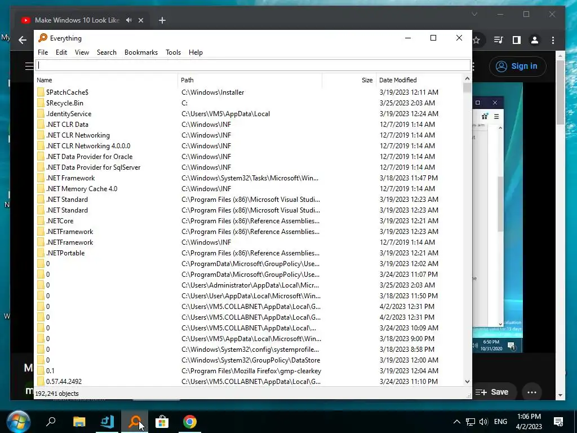577x433 pixels.
Task: Open YouTube more actions ellipsis button
Action: click(x=532, y=392)
